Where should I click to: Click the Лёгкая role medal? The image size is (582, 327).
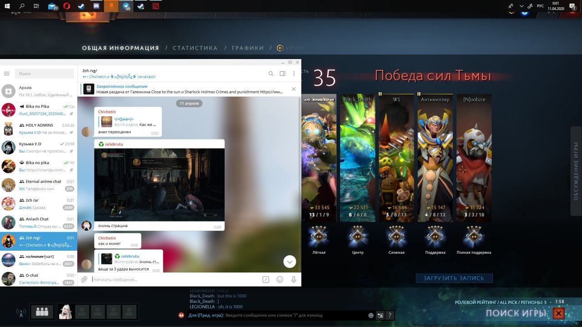(319, 236)
